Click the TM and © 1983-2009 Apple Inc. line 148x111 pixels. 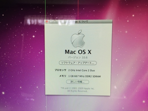(77, 88)
